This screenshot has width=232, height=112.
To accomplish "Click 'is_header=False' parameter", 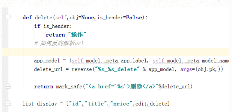I will (120, 18).
